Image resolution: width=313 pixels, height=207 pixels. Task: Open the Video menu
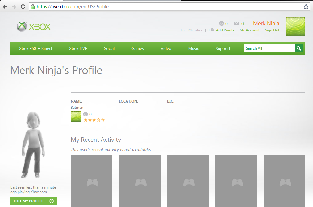pyautogui.click(x=166, y=48)
